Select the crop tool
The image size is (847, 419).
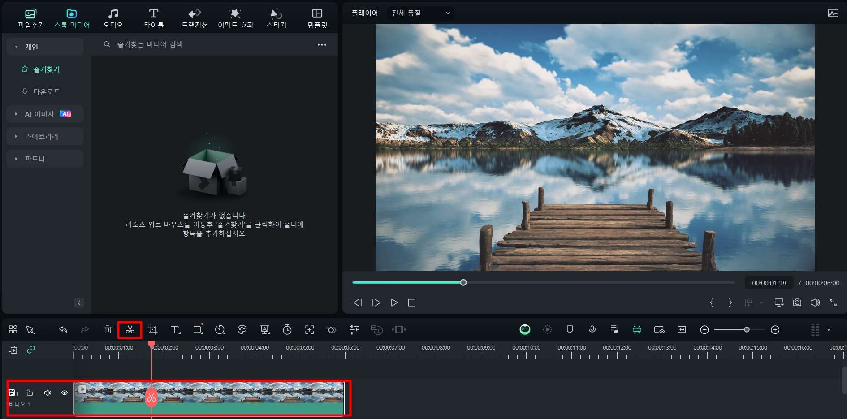[x=152, y=330]
